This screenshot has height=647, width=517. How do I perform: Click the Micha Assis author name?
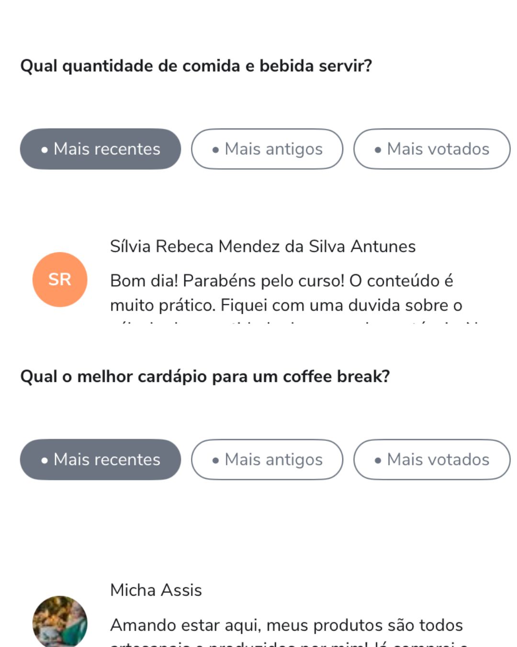[156, 590]
